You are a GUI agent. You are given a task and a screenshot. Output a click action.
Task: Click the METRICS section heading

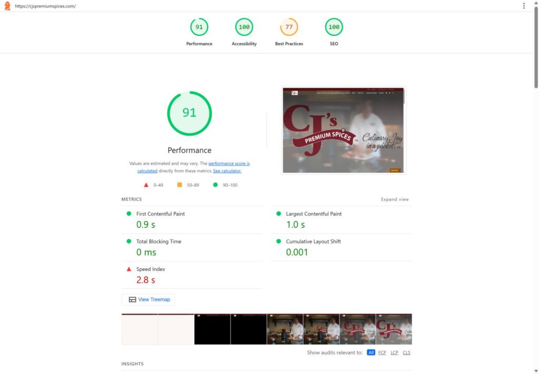(131, 199)
